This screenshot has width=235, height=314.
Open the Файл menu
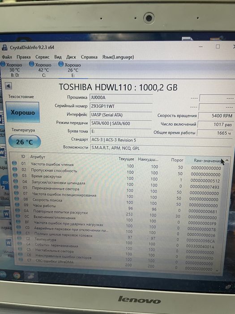[7, 57]
